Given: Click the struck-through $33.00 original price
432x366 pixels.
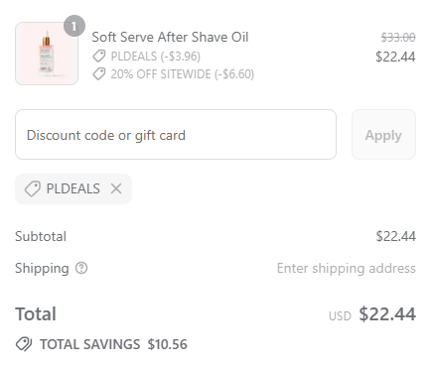Looking at the screenshot, I should coord(398,37).
